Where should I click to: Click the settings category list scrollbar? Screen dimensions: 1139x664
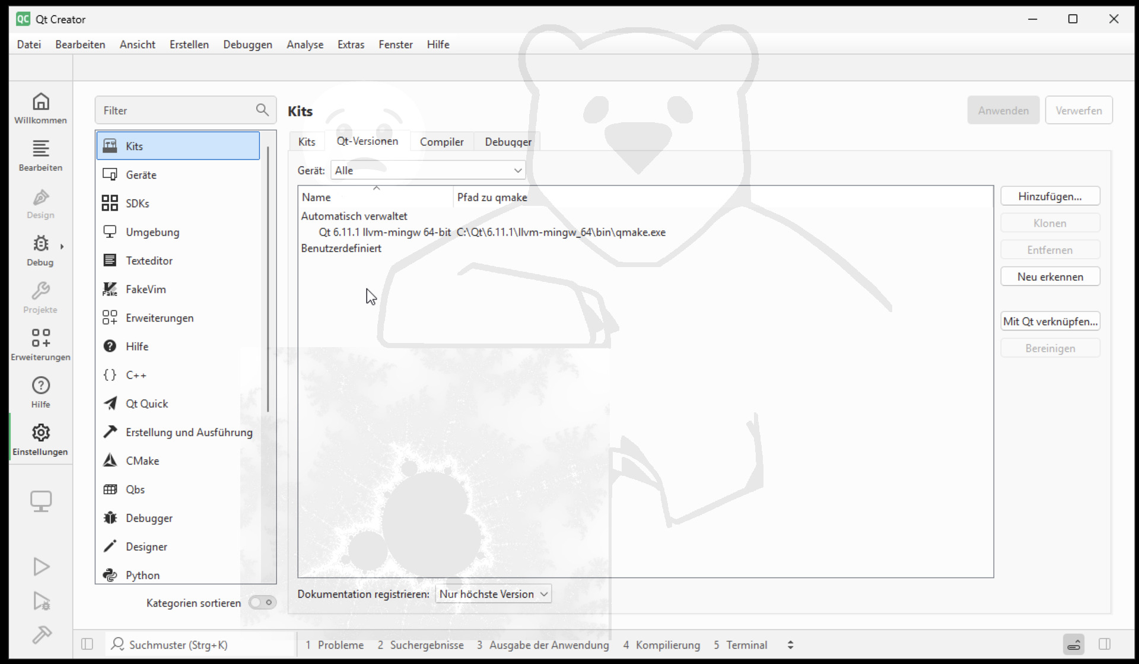click(x=268, y=279)
